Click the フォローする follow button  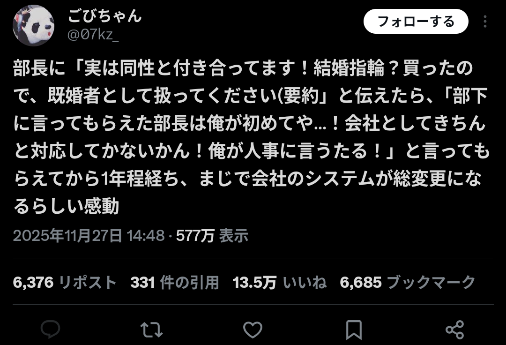point(416,21)
